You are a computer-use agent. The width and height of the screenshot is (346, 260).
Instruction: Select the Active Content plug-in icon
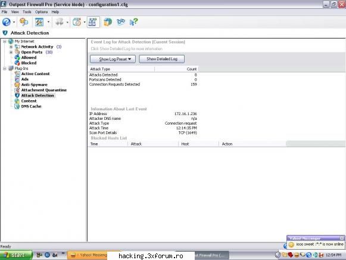tap(17, 74)
